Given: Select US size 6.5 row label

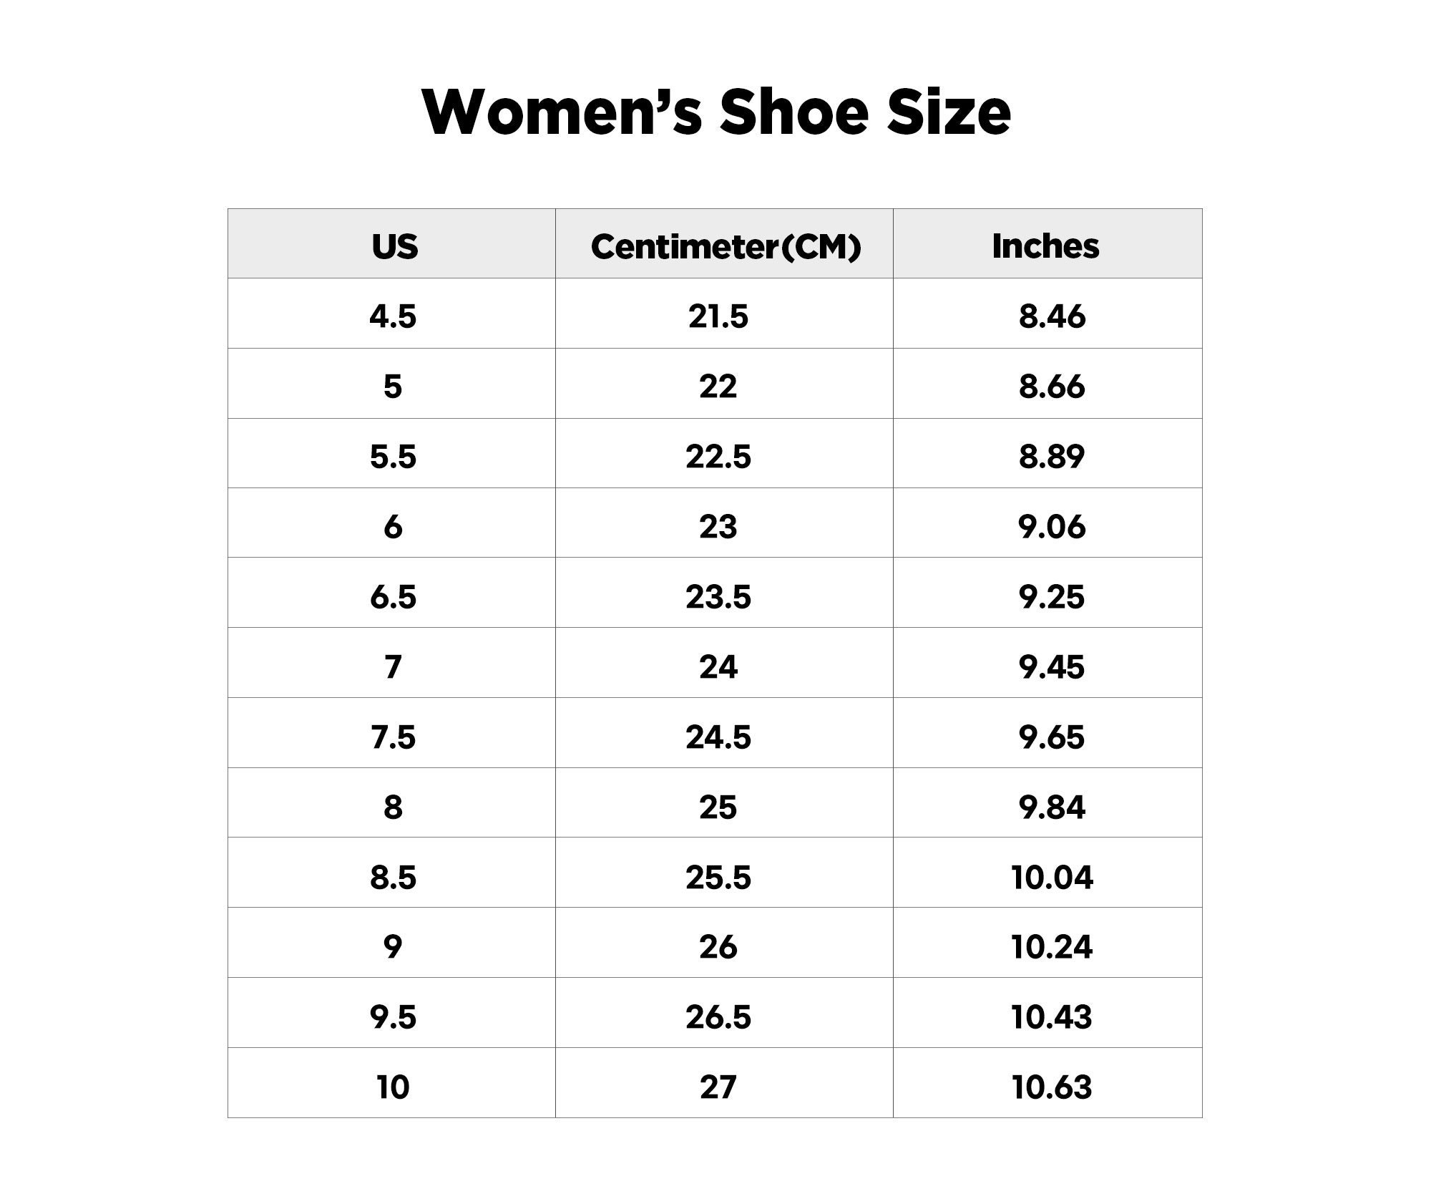Looking at the screenshot, I should (393, 596).
